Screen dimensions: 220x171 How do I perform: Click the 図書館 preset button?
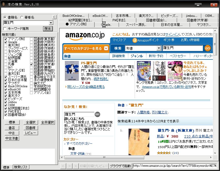point(31,128)
